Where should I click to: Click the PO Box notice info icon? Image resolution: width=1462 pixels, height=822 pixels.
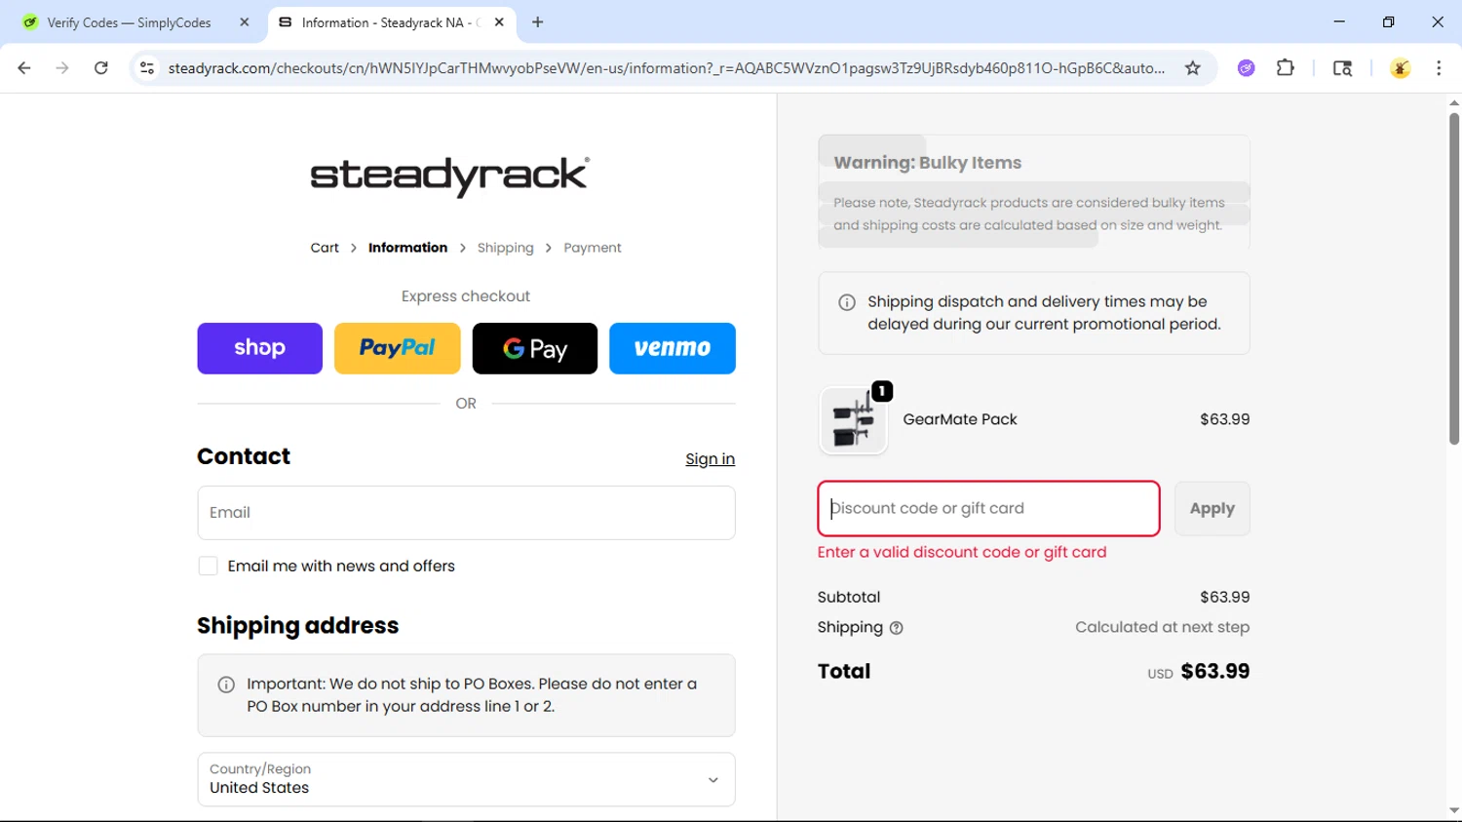coord(226,685)
